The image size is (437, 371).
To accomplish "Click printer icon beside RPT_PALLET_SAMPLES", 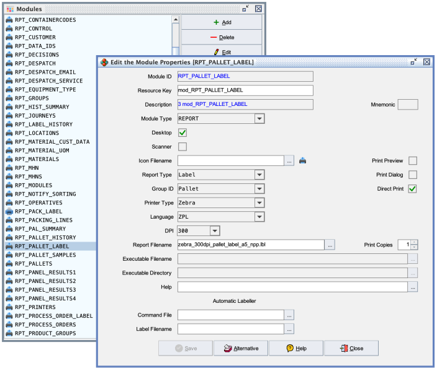I will tap(9, 255).
